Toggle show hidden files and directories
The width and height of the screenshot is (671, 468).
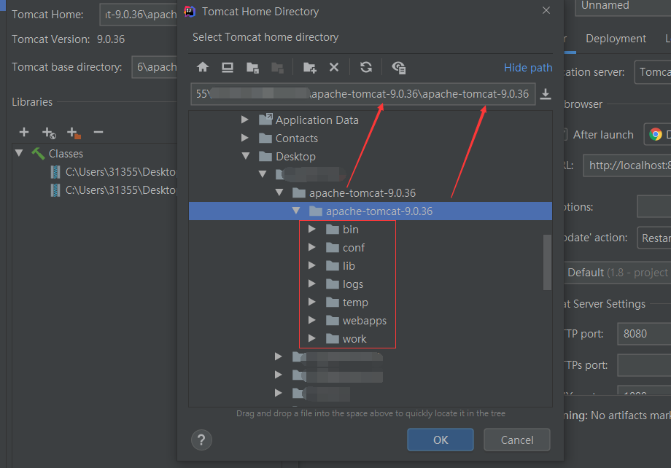pos(398,68)
